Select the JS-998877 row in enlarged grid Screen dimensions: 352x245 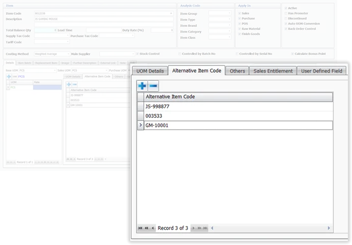pos(238,106)
